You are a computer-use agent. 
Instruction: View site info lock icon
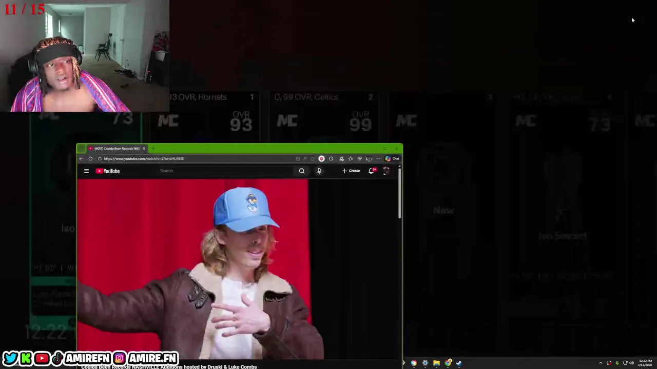click(100, 158)
